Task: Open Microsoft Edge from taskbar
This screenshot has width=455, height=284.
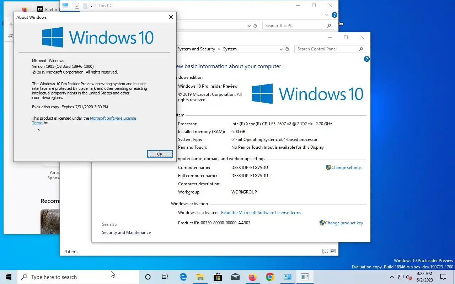Action: click(183, 277)
